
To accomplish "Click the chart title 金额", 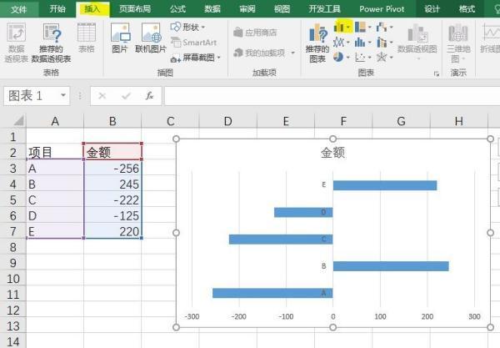I will (x=332, y=153).
